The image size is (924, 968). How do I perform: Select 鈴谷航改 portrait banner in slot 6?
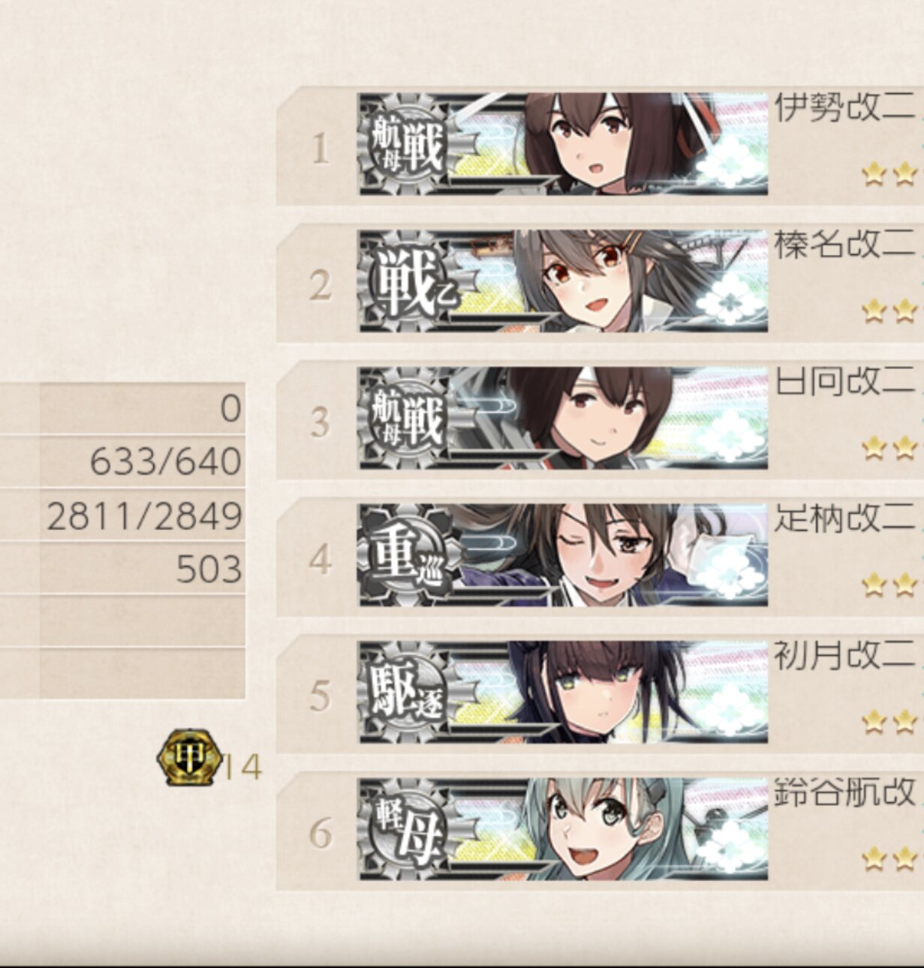(563, 829)
